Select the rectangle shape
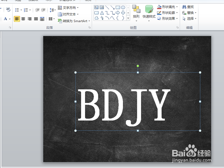Viewport: 224px width, 168px height. [118, 7]
